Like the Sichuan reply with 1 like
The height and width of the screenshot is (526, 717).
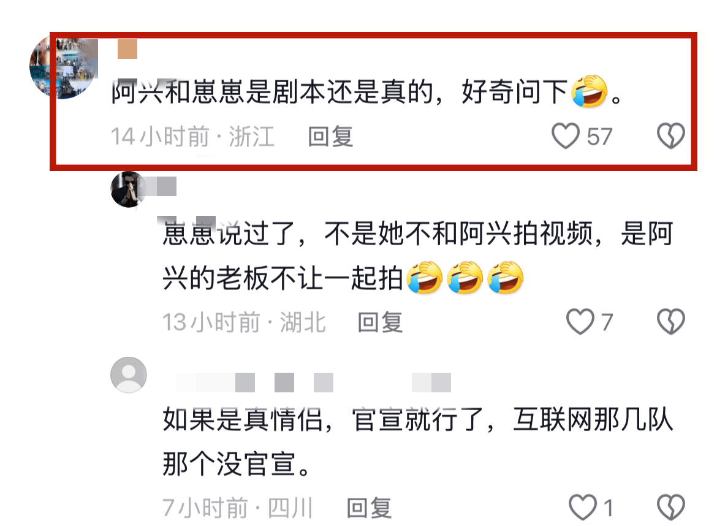[x=583, y=508]
